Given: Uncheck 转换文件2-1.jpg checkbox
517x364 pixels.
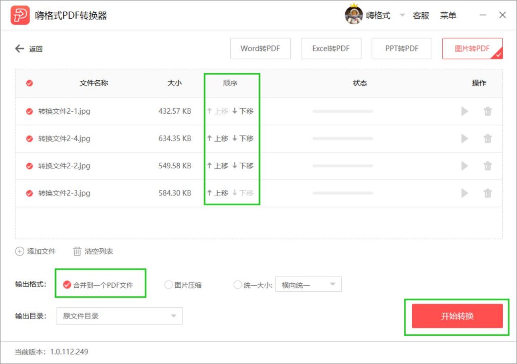Looking at the screenshot, I should pyautogui.click(x=29, y=111).
